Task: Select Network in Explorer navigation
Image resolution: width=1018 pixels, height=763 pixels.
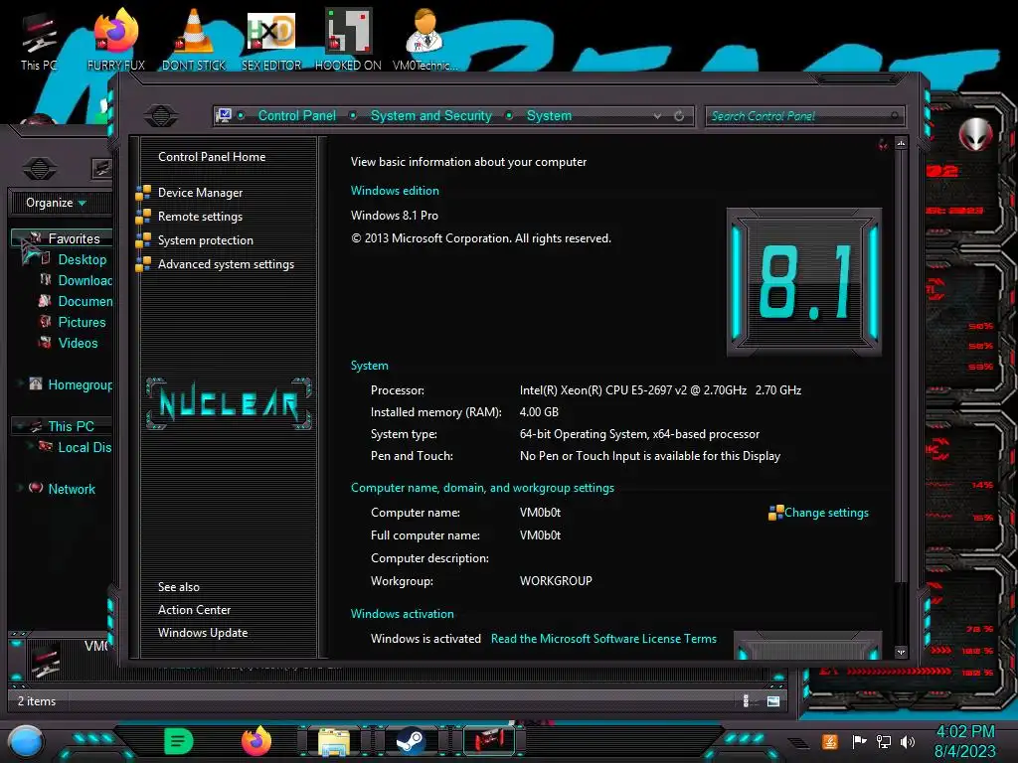Action: tap(72, 489)
